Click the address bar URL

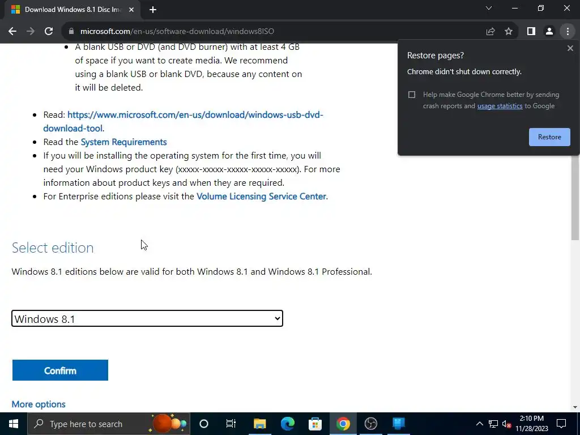click(177, 32)
